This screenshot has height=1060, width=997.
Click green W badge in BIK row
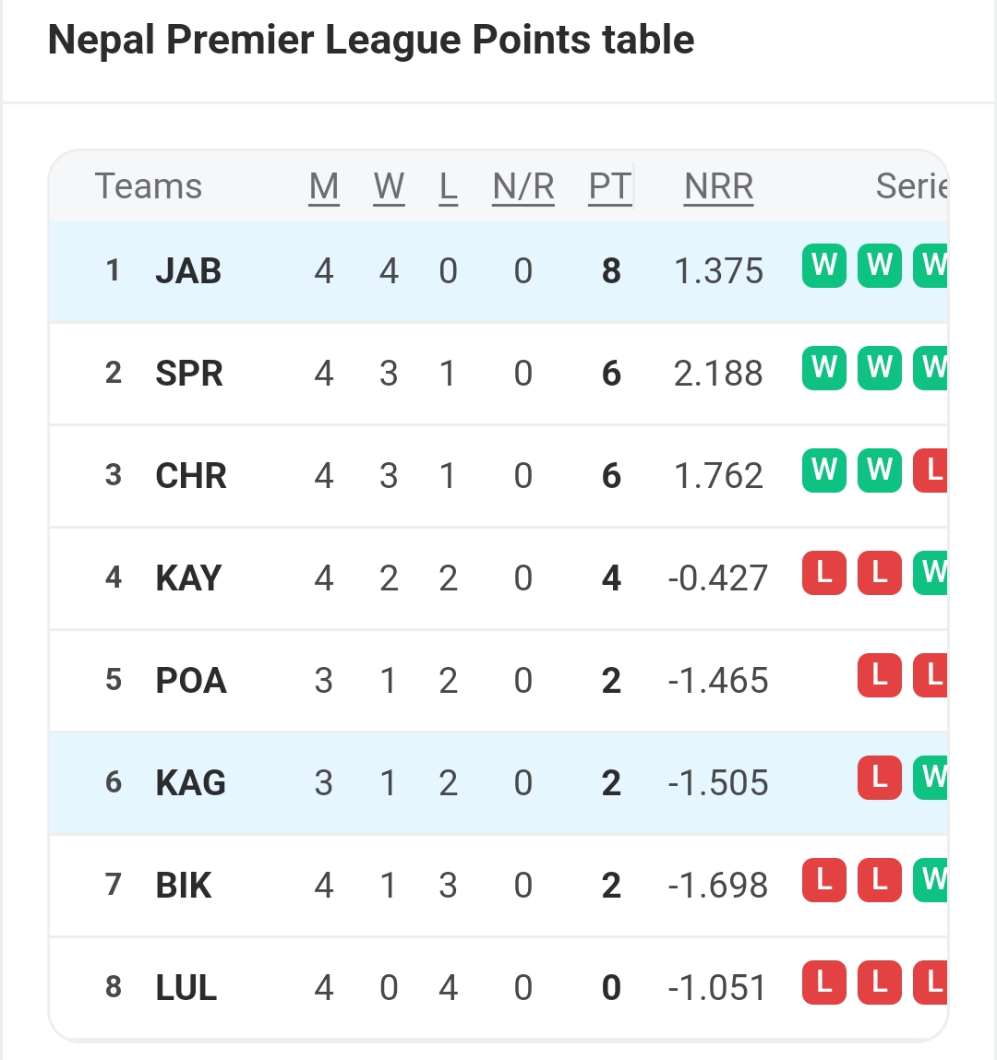click(x=931, y=881)
